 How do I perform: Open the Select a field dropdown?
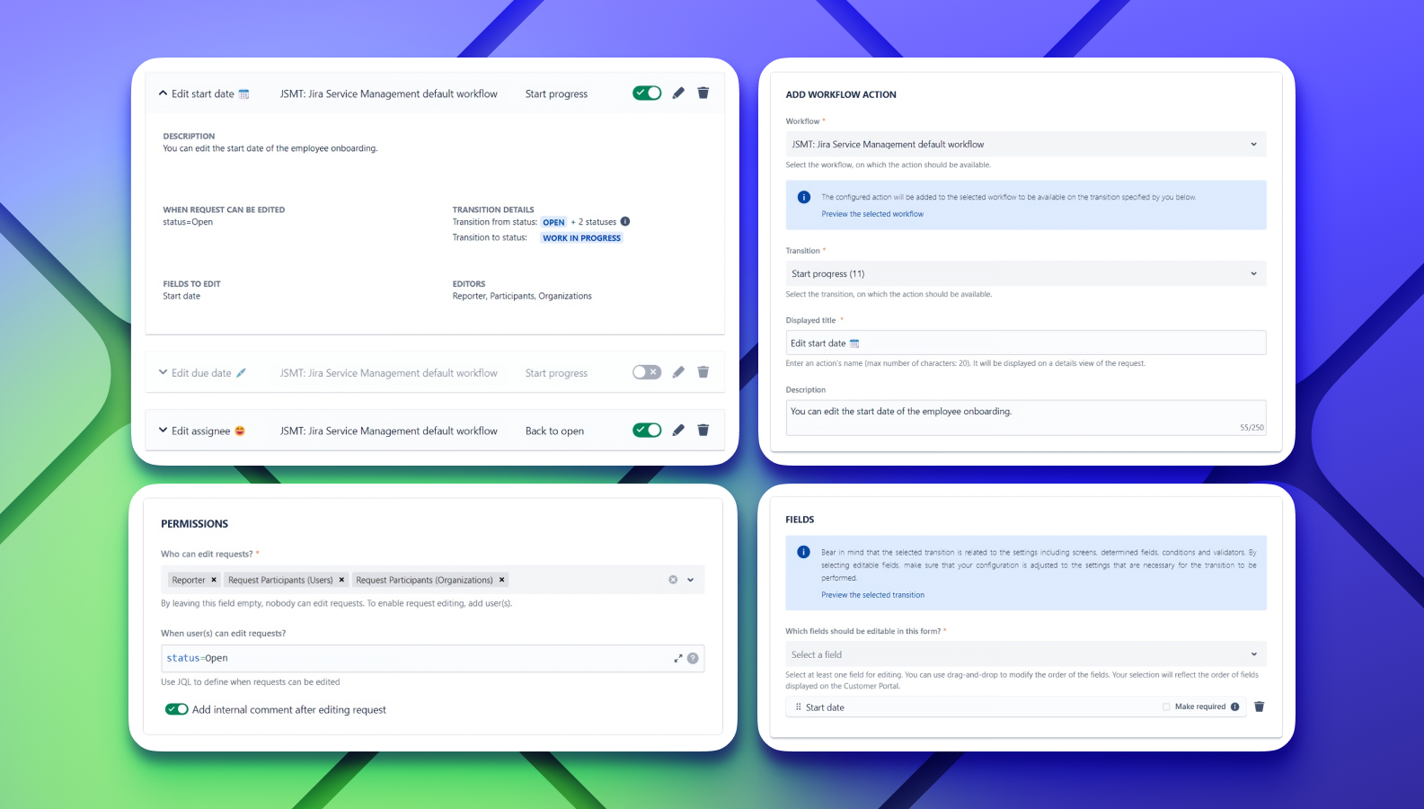click(x=1026, y=654)
